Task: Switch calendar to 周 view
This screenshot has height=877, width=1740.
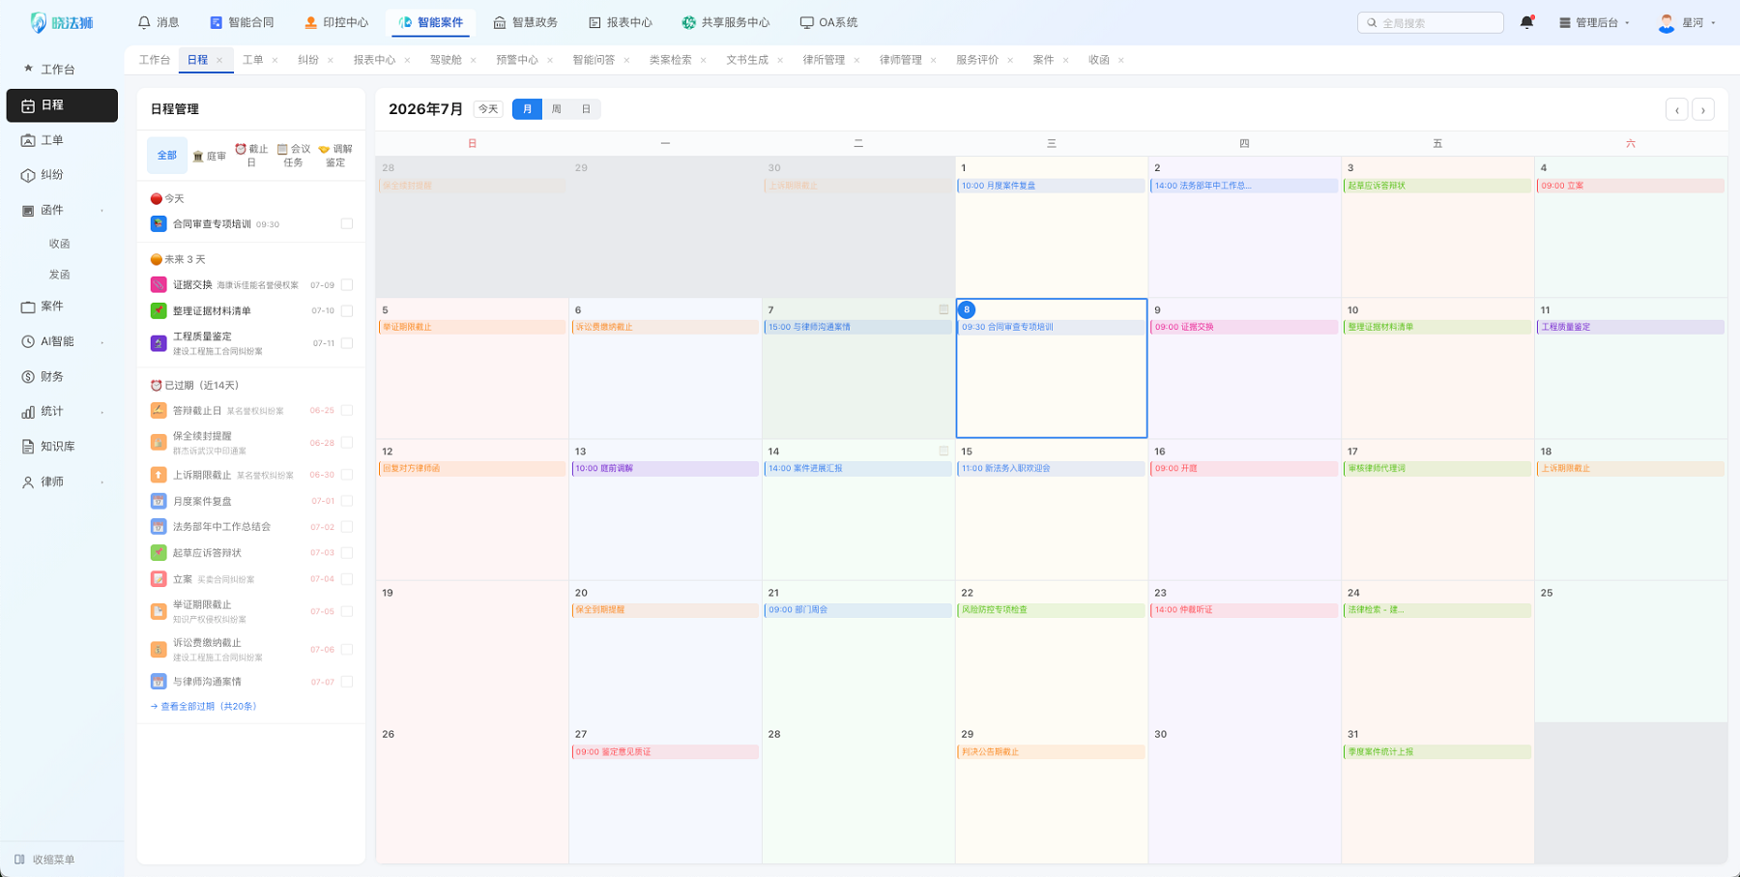Action: (x=557, y=109)
